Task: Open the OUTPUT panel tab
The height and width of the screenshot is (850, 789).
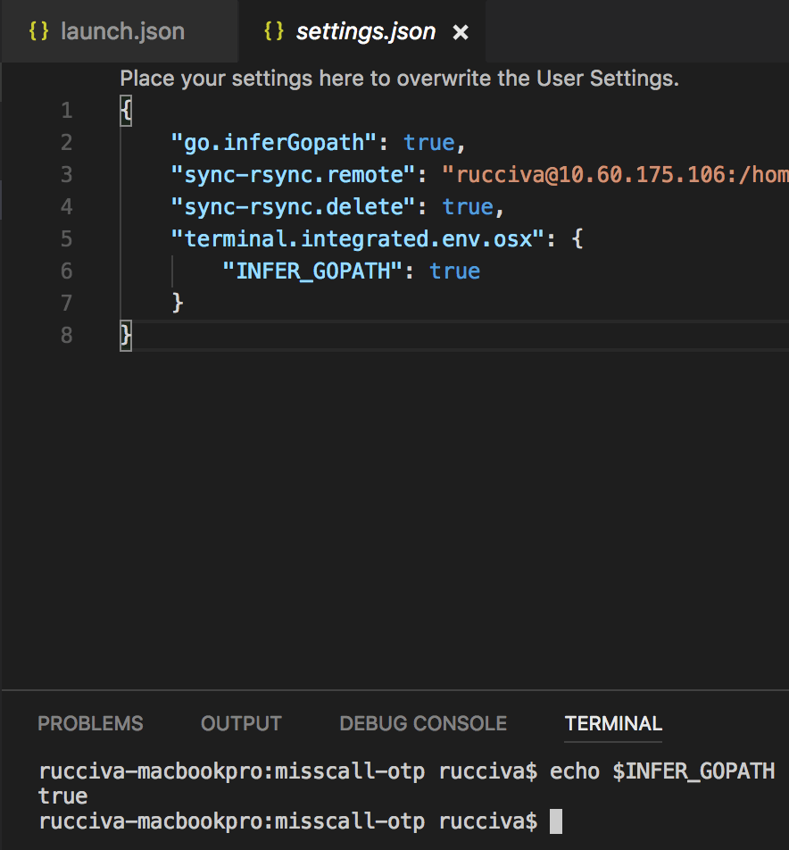Action: (x=241, y=723)
